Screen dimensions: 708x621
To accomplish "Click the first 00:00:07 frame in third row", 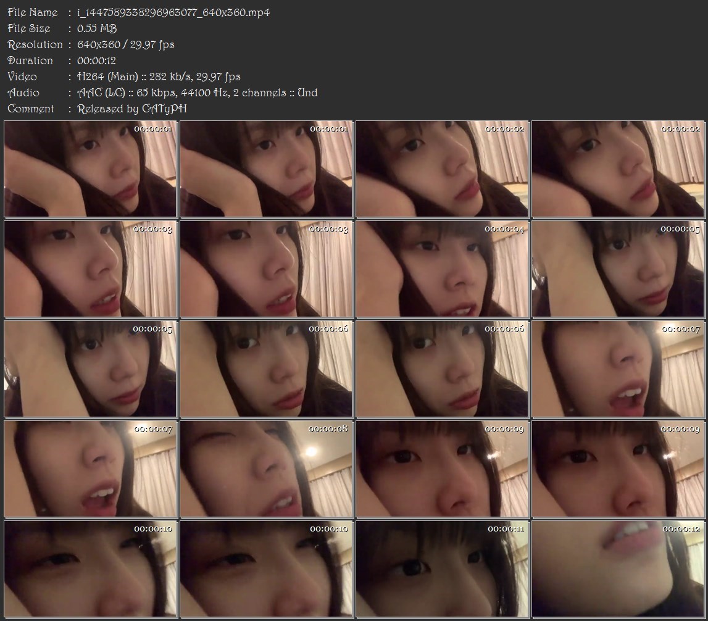I will coord(617,369).
